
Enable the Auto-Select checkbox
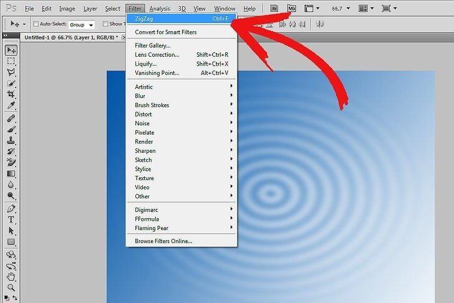pyautogui.click(x=35, y=24)
